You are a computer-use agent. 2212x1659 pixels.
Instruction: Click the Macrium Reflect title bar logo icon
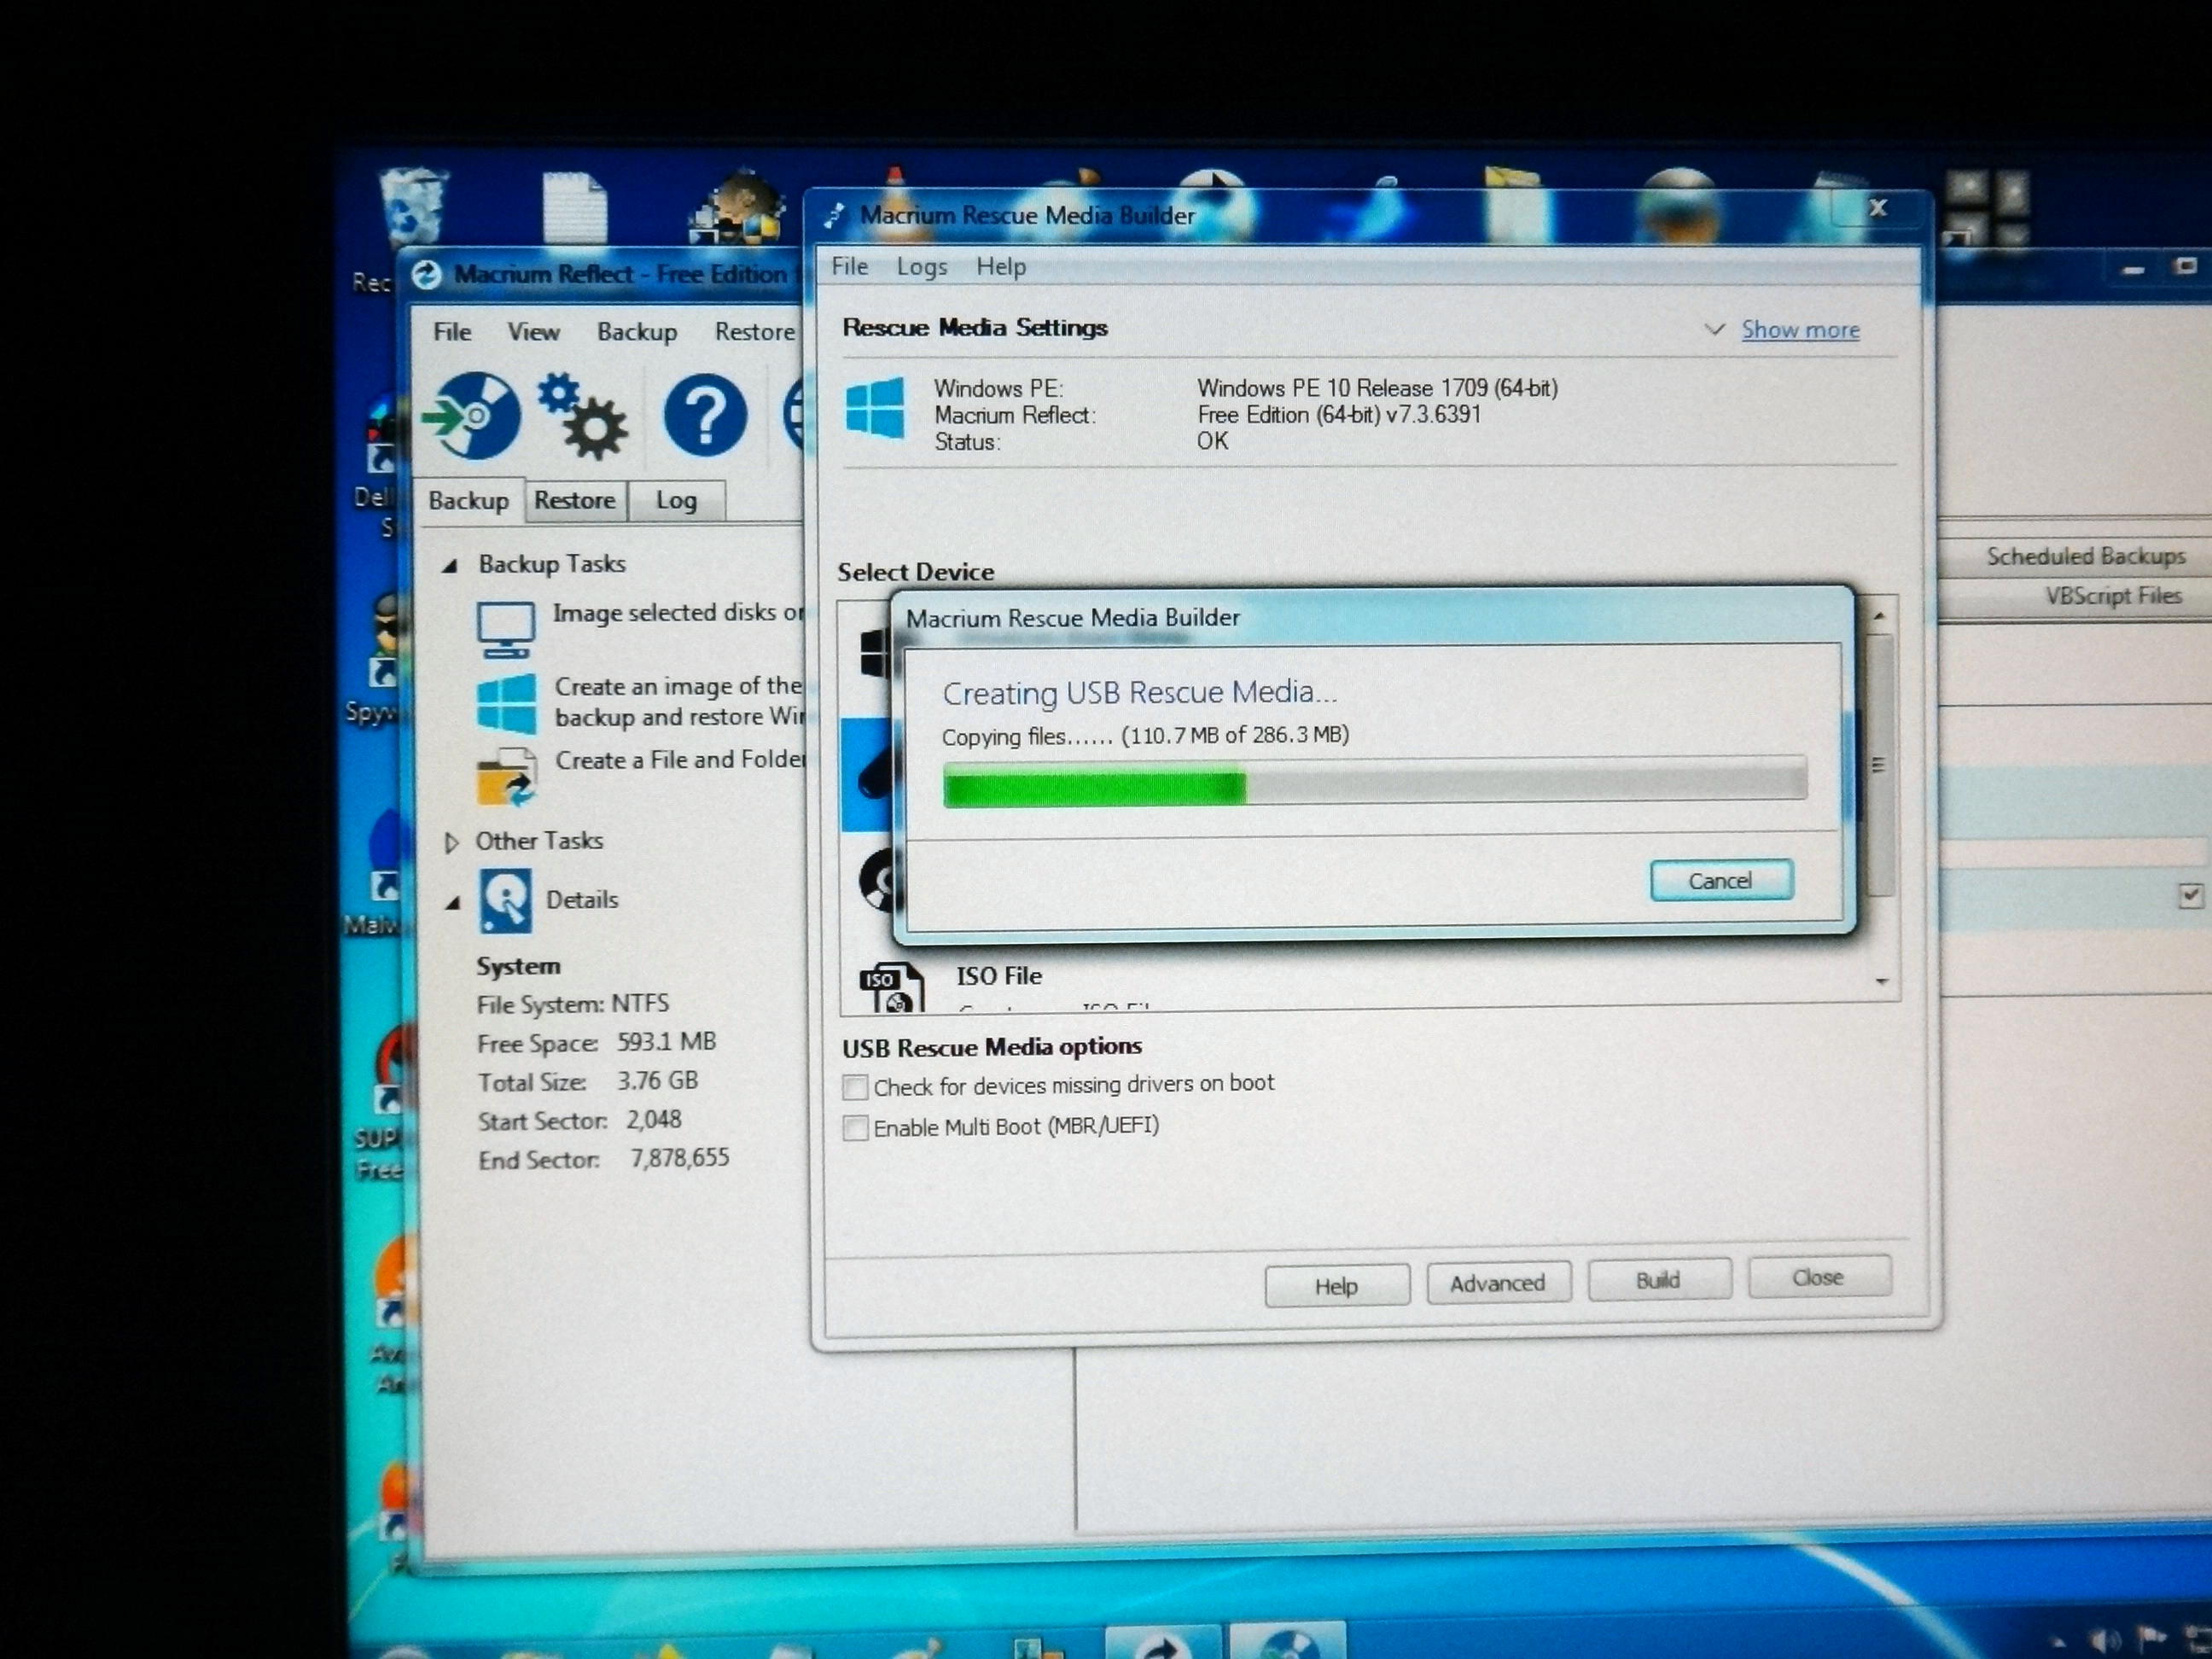tap(427, 275)
